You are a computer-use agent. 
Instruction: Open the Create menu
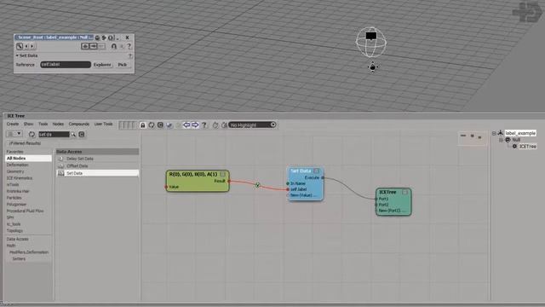click(x=13, y=124)
